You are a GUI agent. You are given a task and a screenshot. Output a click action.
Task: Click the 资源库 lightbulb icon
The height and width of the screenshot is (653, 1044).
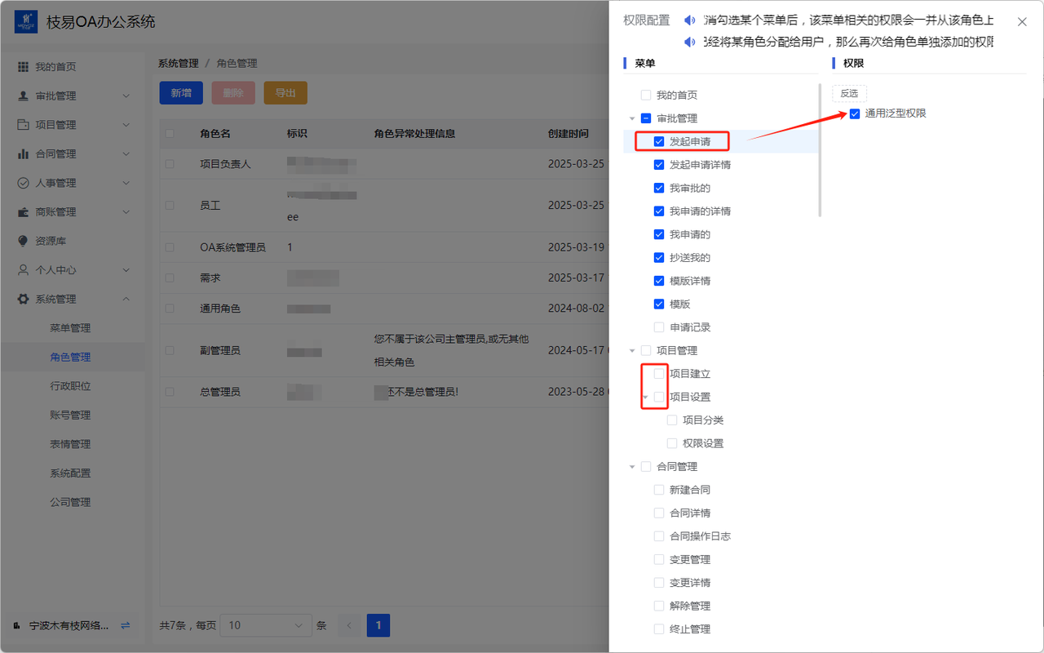click(23, 241)
